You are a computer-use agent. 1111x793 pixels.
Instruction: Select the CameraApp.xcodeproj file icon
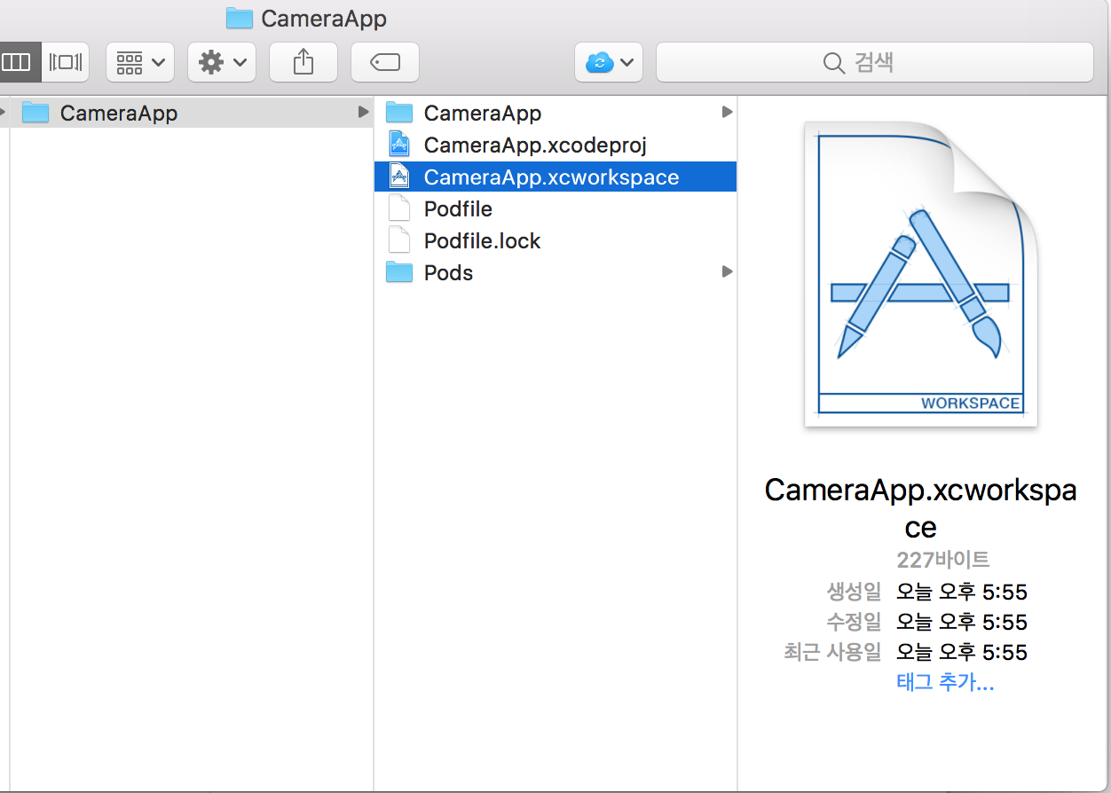400,145
